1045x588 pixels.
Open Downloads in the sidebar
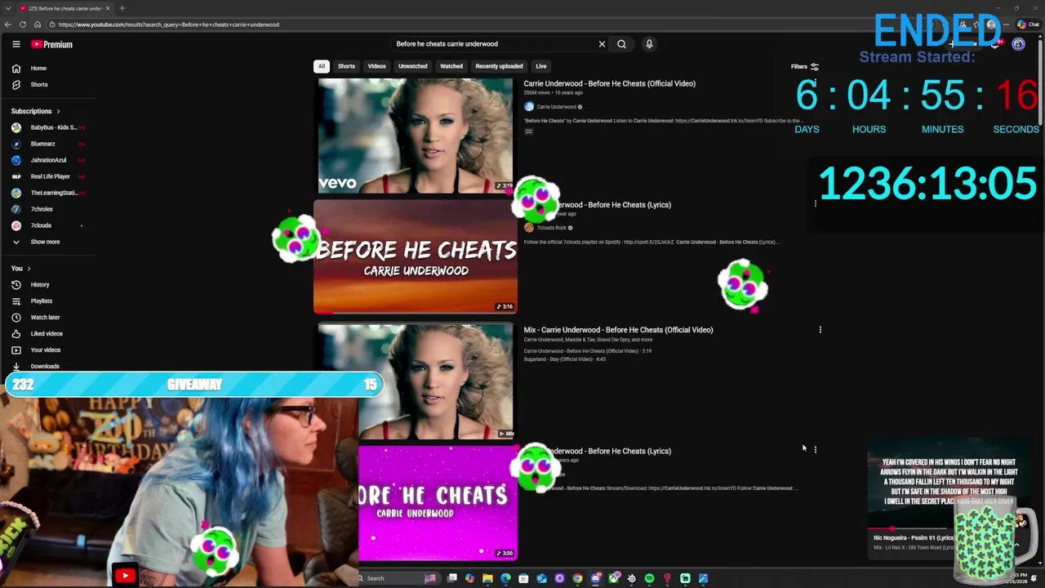coord(45,367)
